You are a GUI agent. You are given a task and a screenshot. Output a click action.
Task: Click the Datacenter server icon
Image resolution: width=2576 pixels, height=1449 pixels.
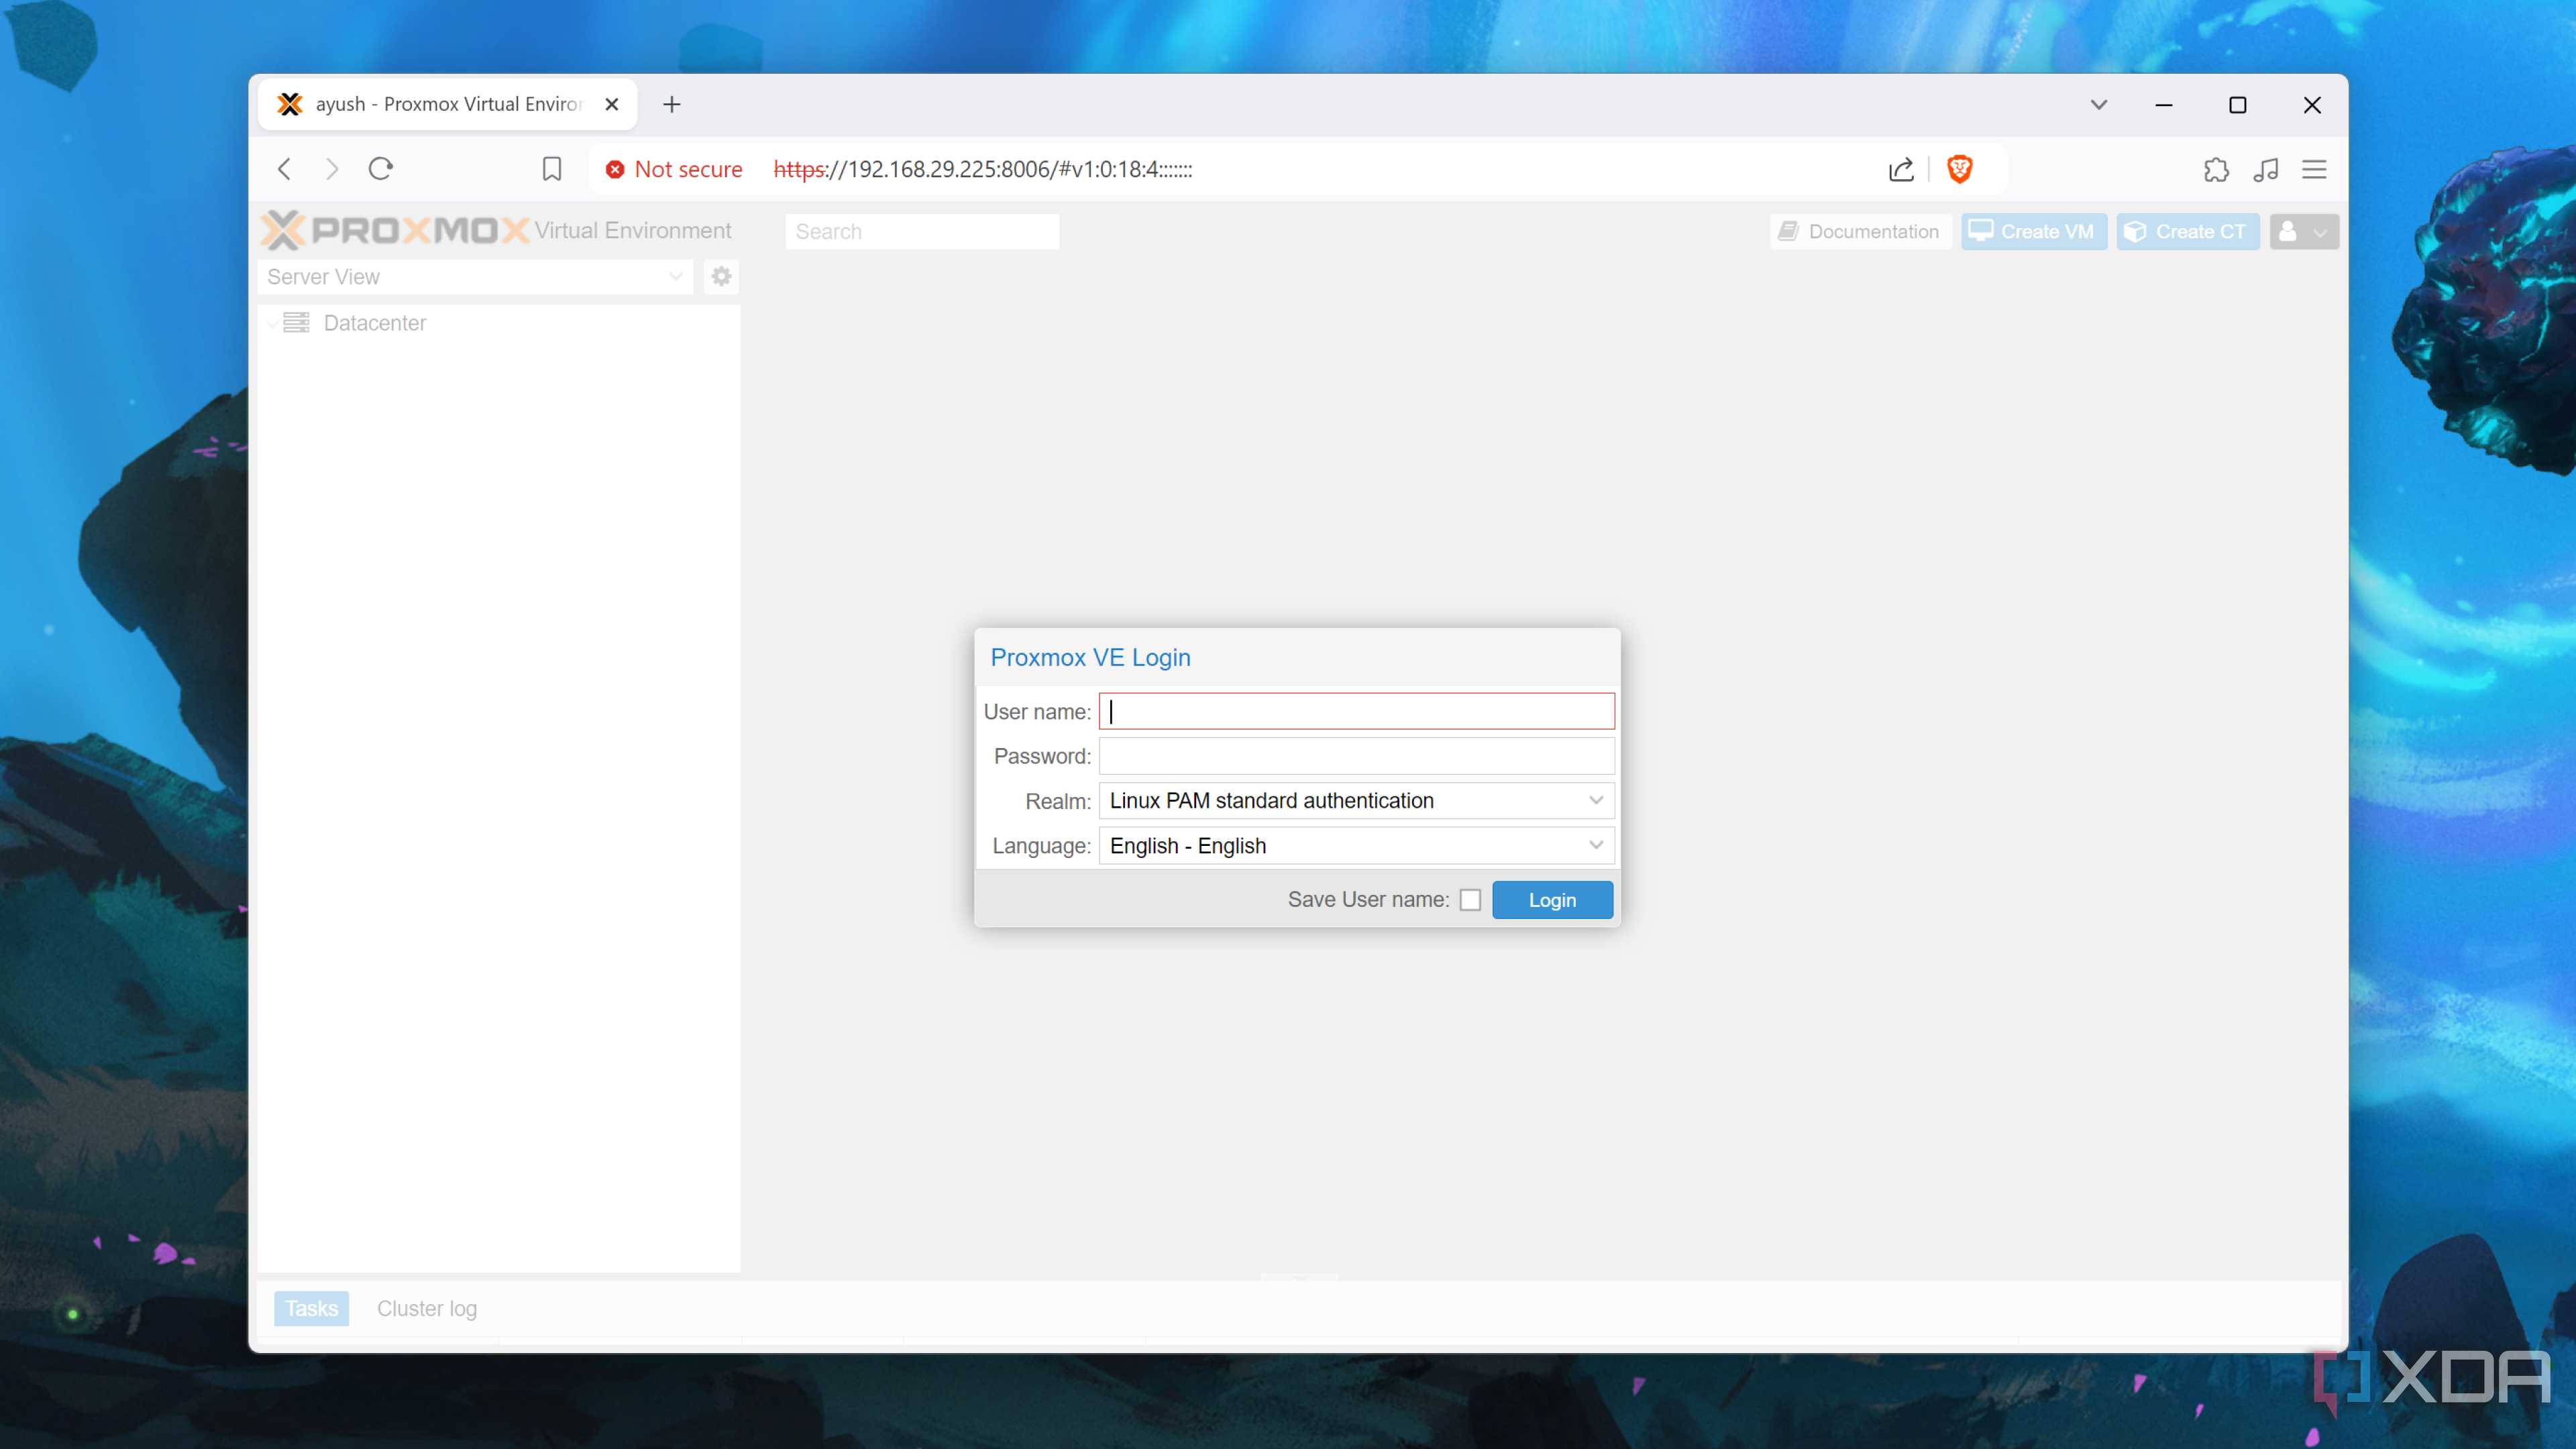296,322
